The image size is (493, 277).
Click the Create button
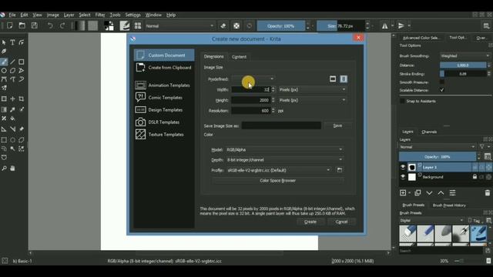pyautogui.click(x=310, y=222)
